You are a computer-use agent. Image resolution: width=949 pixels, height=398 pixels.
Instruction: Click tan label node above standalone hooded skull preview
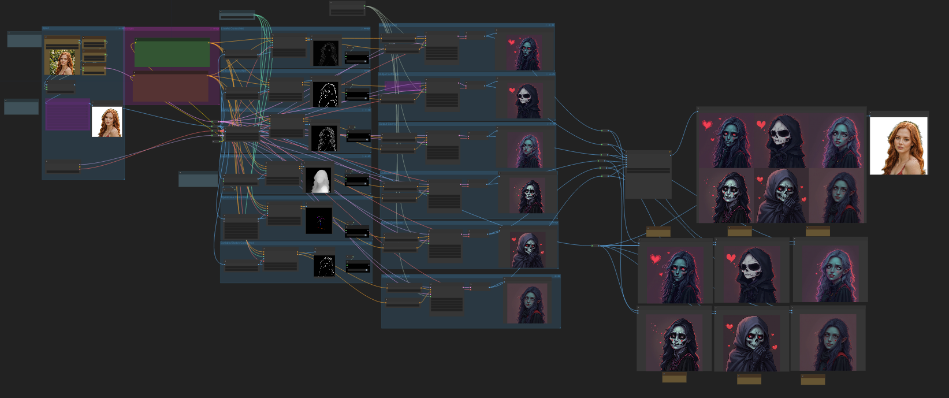[739, 232]
